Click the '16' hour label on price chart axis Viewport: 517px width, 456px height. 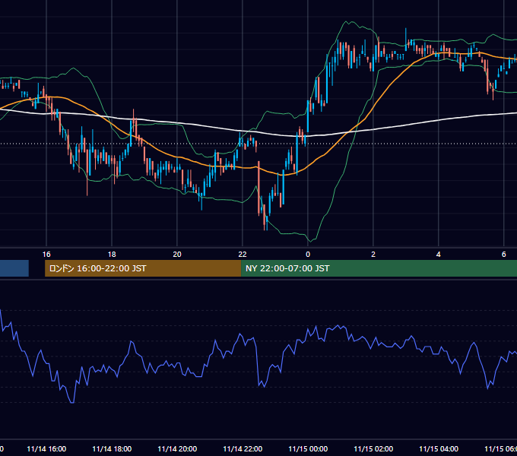[x=46, y=254]
